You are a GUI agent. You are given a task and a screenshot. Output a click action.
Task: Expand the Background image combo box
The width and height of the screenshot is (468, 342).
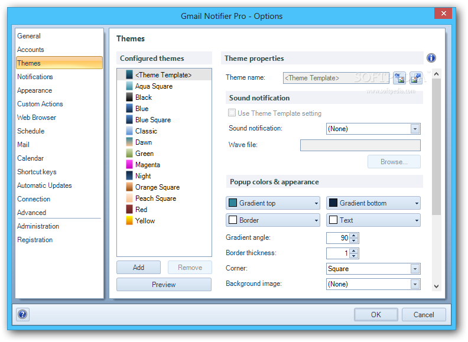point(415,284)
